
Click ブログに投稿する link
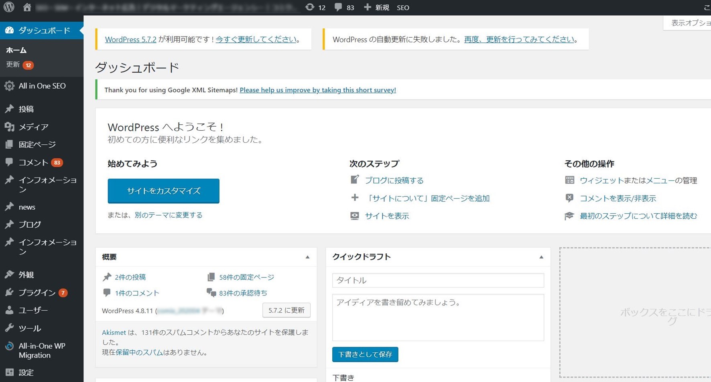point(394,180)
